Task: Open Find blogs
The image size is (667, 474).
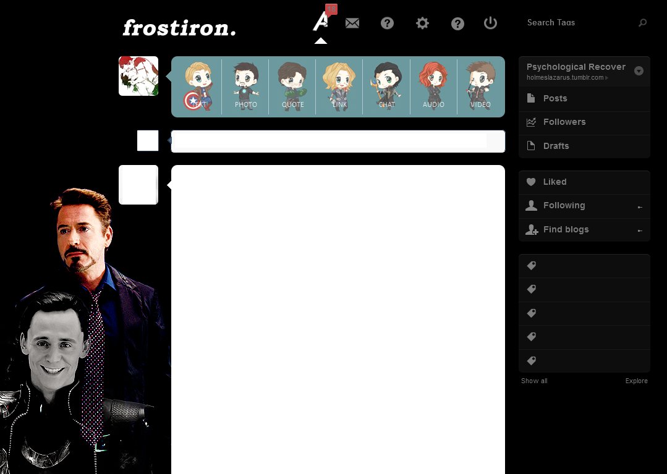Action: (x=585, y=230)
